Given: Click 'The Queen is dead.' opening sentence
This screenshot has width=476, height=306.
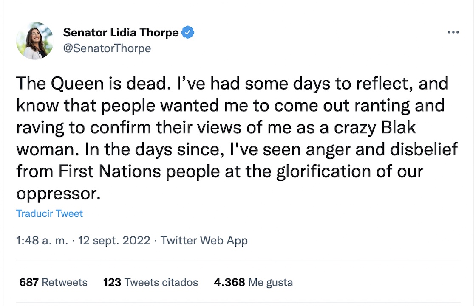Looking at the screenshot, I should coord(91,83).
